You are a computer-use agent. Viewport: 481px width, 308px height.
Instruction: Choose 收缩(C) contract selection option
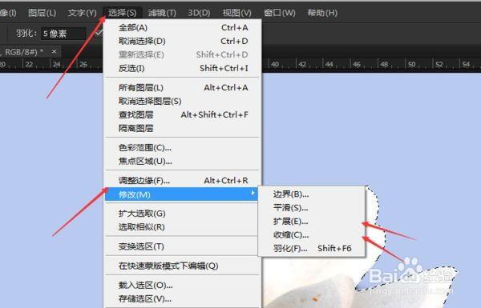[x=312, y=234]
